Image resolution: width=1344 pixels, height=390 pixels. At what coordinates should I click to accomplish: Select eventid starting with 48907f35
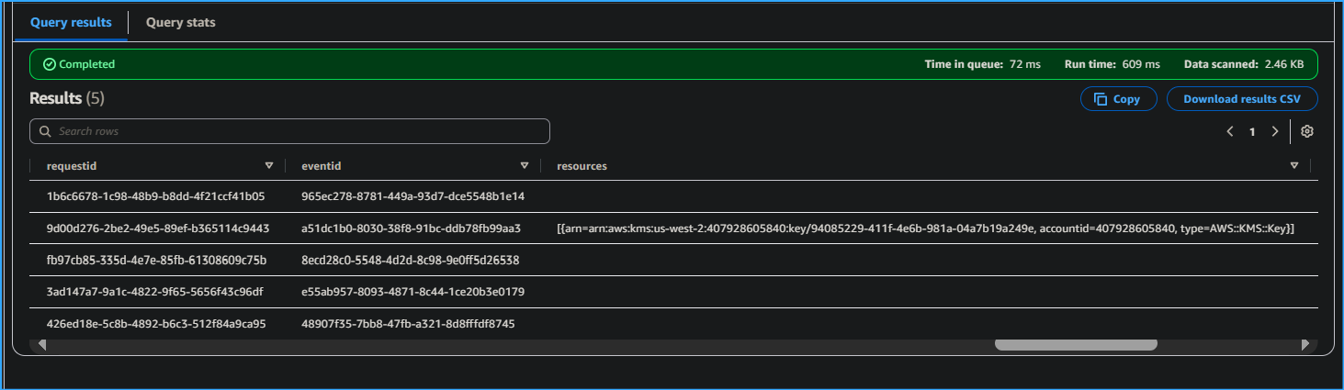tap(408, 323)
